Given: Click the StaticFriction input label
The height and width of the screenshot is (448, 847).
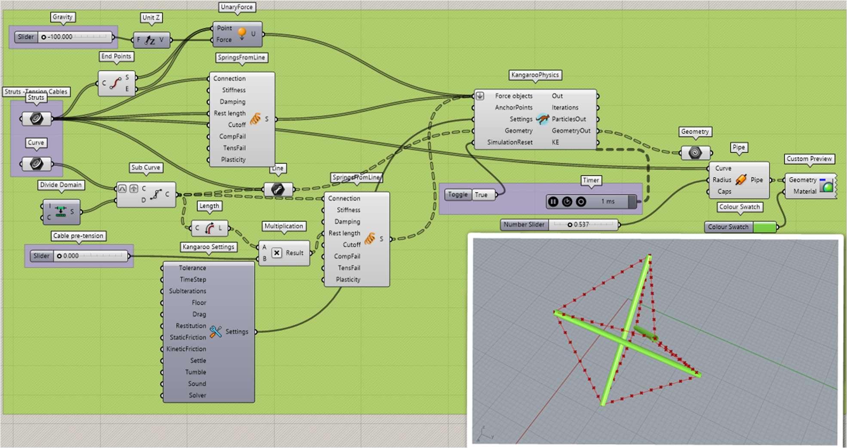Looking at the screenshot, I should coord(188,337).
